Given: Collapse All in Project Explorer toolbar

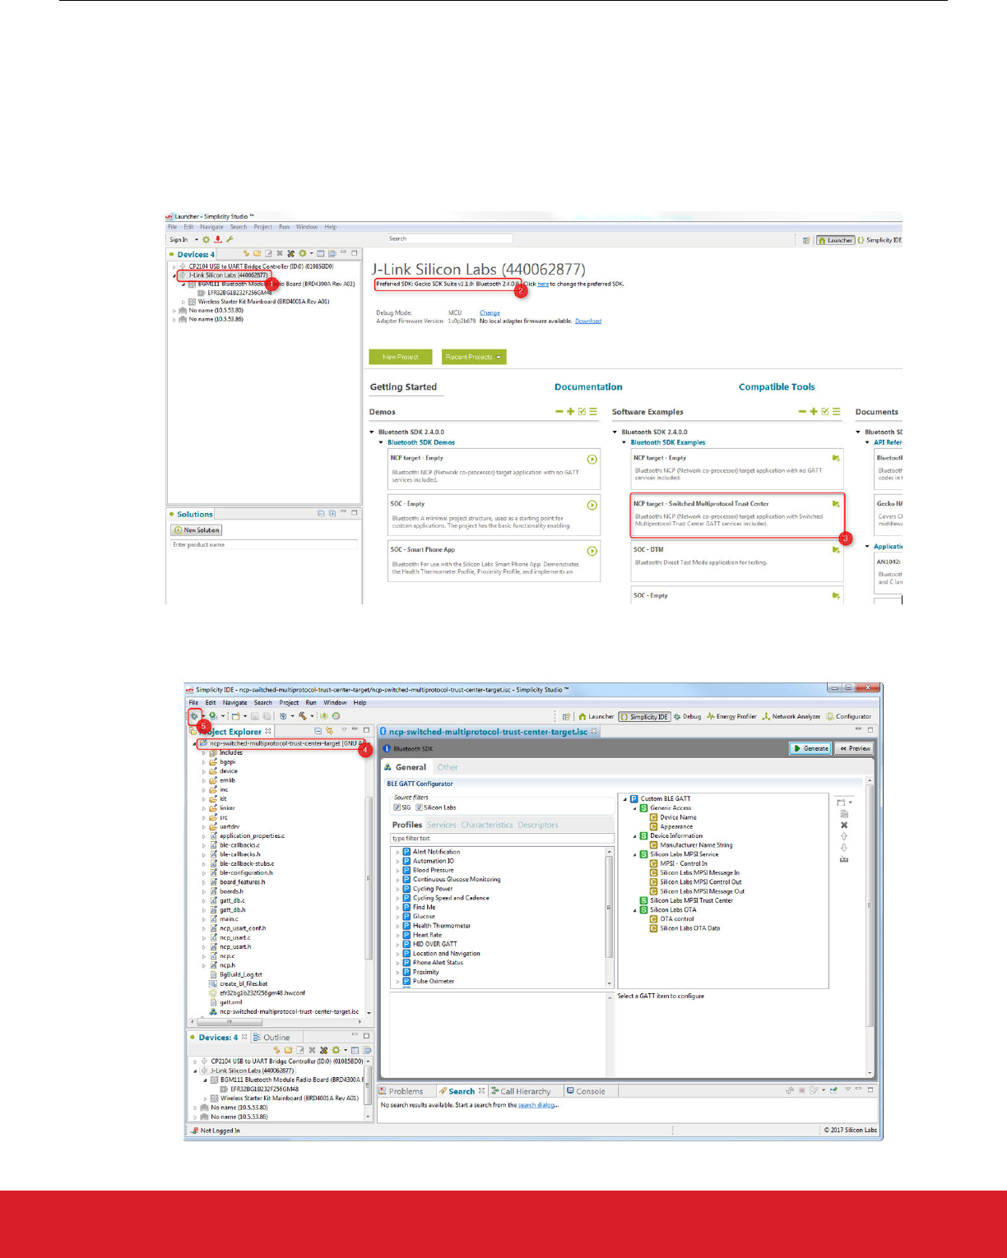Looking at the screenshot, I should (318, 730).
